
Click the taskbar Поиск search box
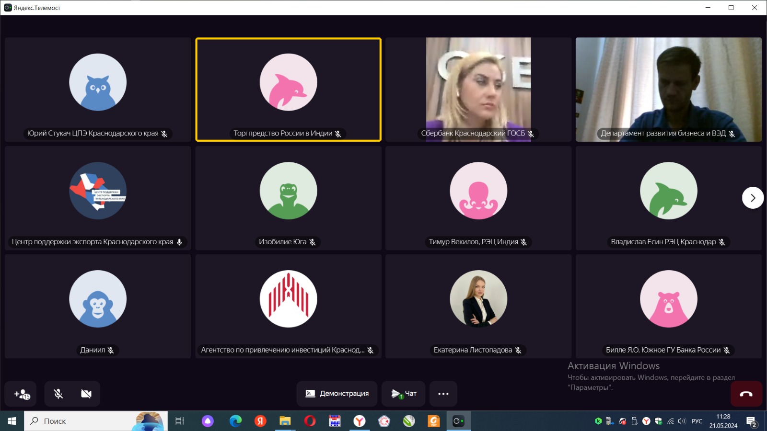pos(96,421)
